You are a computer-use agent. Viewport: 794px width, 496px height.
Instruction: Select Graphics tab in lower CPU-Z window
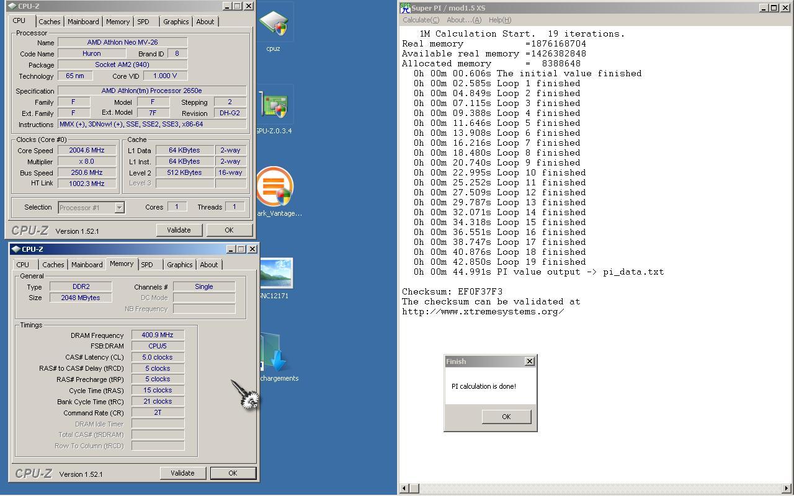[x=179, y=265]
